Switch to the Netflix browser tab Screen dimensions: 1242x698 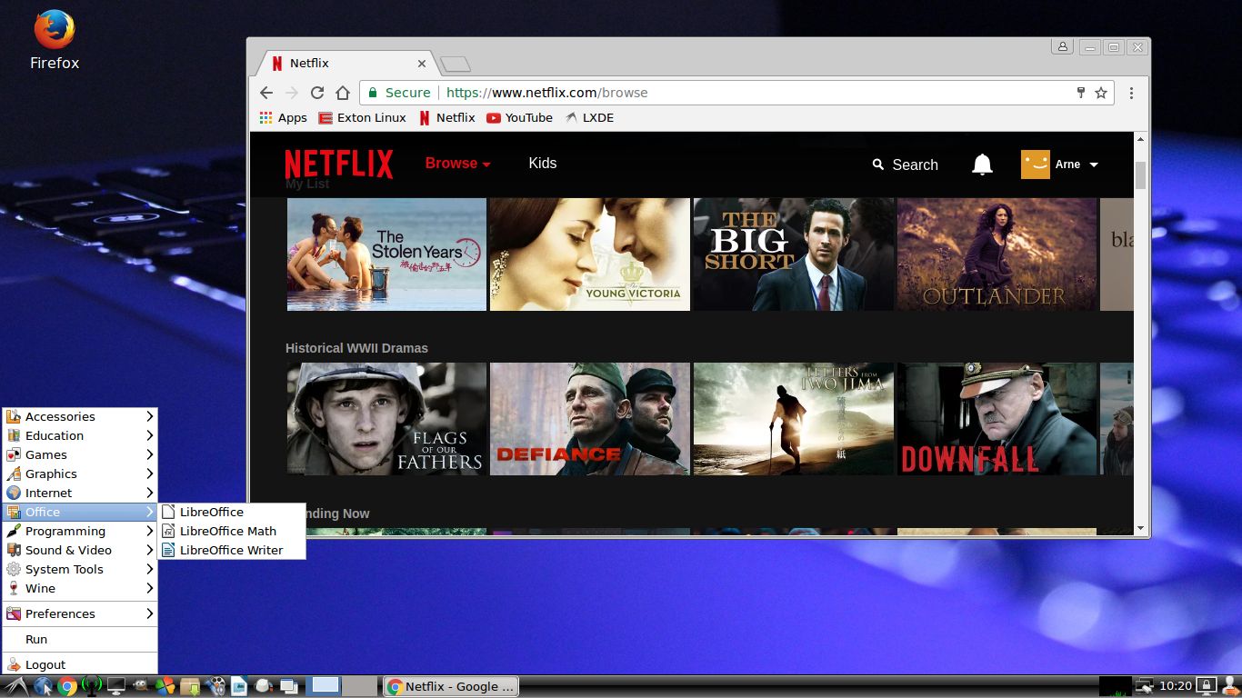click(346, 64)
